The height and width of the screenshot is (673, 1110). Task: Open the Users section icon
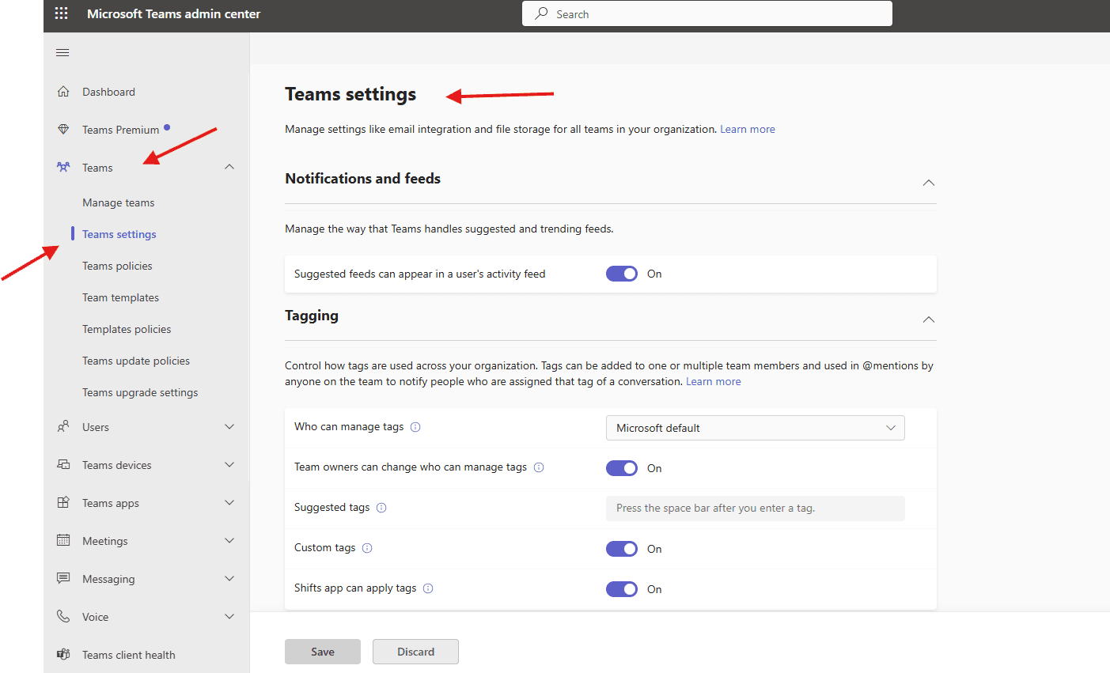(63, 426)
